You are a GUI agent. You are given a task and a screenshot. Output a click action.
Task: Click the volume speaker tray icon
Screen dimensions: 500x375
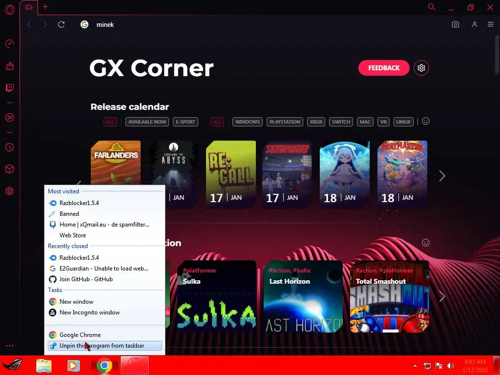tap(451, 366)
